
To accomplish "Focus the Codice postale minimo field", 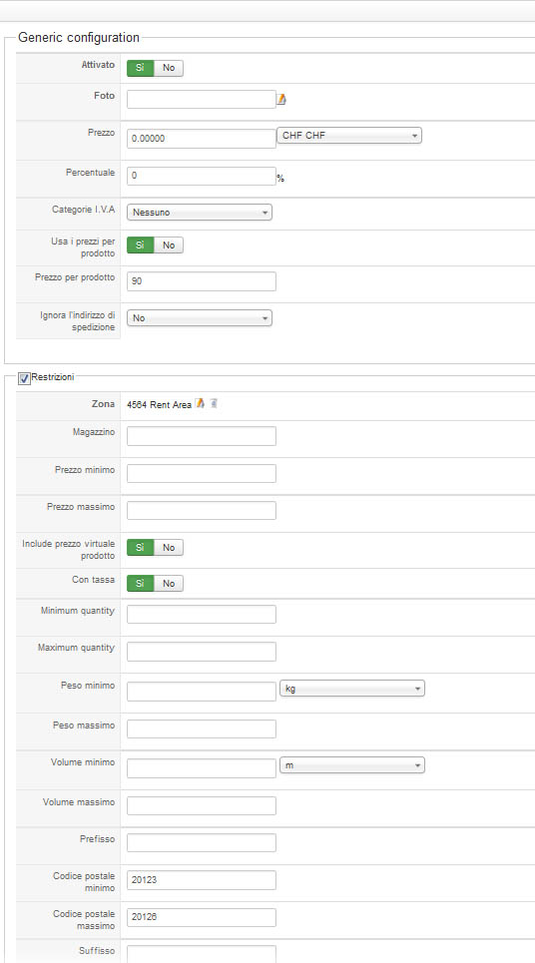I will [x=202, y=879].
